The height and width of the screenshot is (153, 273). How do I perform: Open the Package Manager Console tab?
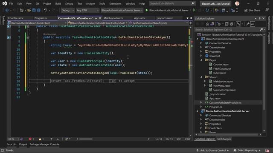click(x=44, y=144)
